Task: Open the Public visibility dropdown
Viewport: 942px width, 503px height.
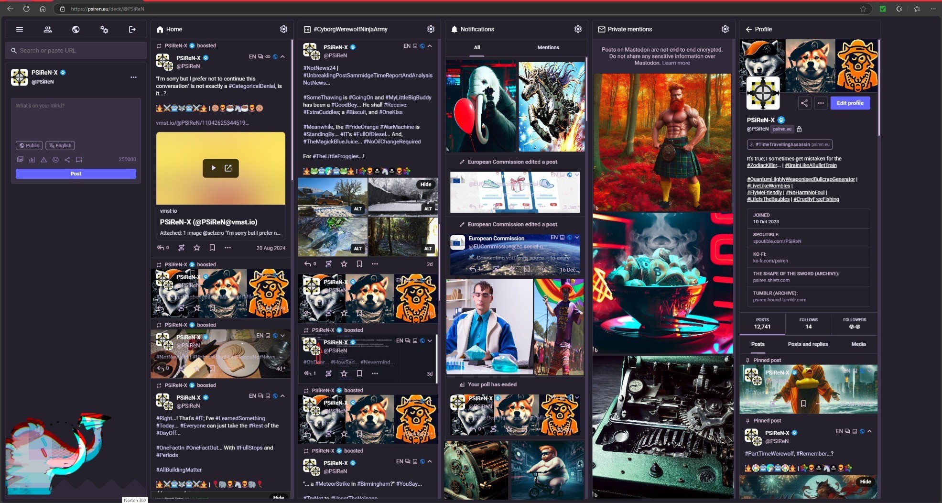Action: [x=29, y=145]
